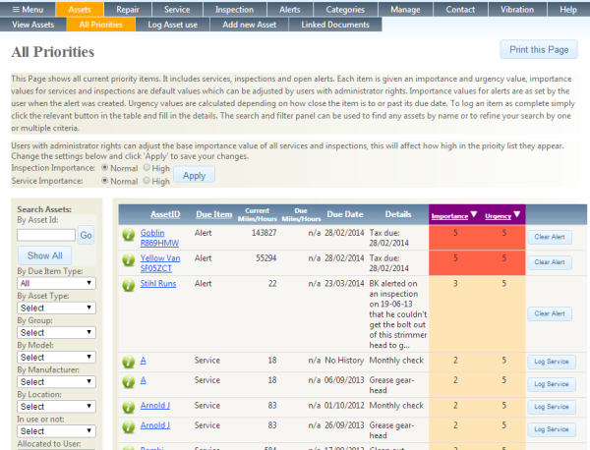The height and width of the screenshot is (450, 590).
Task: Click Apply to save importance settings
Action: [194, 175]
